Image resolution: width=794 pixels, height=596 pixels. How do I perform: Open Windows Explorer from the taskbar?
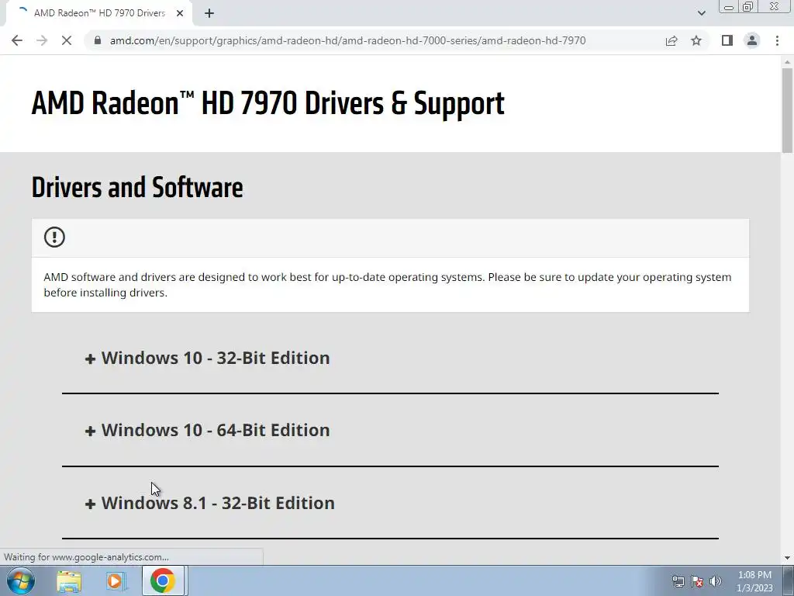(69, 581)
